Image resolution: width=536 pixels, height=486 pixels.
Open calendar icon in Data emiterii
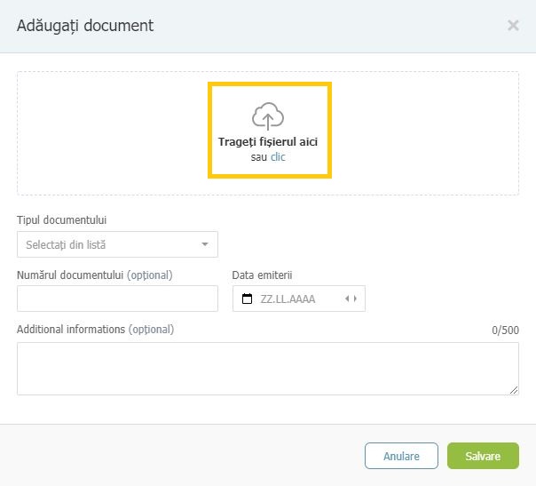tap(247, 299)
